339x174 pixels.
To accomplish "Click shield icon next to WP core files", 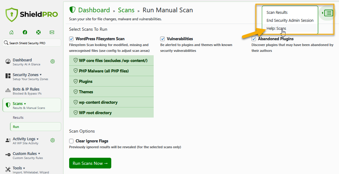I will 76,60.
